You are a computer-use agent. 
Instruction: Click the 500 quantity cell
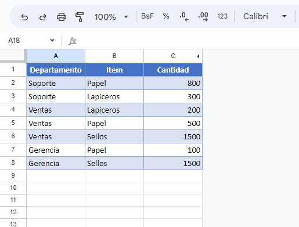[173, 123]
